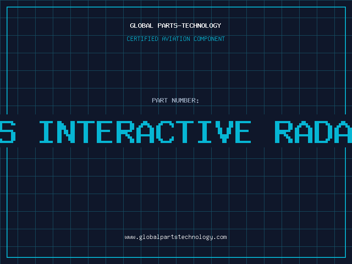
Task: Click the website link www.globalpartstechnology.com
Action: 176,237
